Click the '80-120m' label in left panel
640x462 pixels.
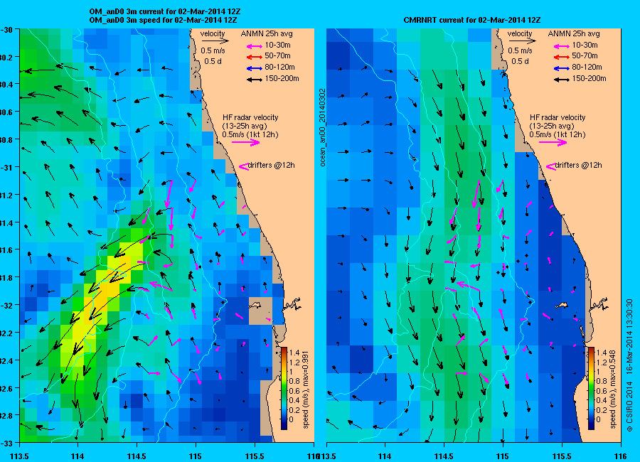[x=279, y=67]
